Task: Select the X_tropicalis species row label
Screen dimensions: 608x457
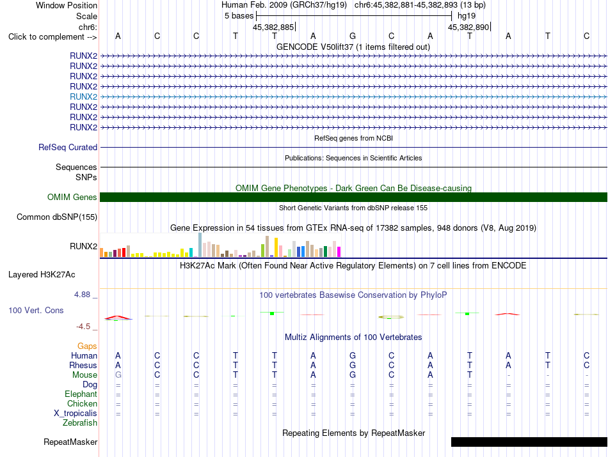Action: 76,414
